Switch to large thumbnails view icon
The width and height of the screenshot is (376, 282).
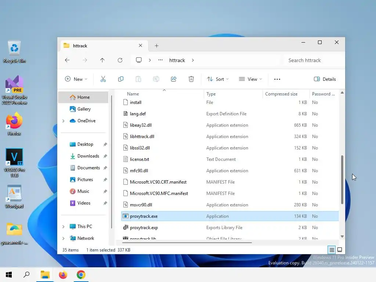(340, 250)
